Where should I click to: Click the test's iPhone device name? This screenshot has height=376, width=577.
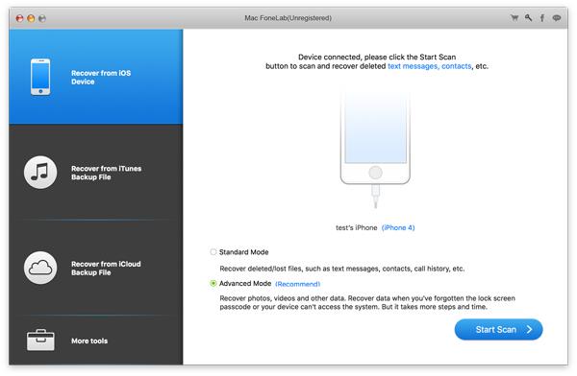coord(356,227)
